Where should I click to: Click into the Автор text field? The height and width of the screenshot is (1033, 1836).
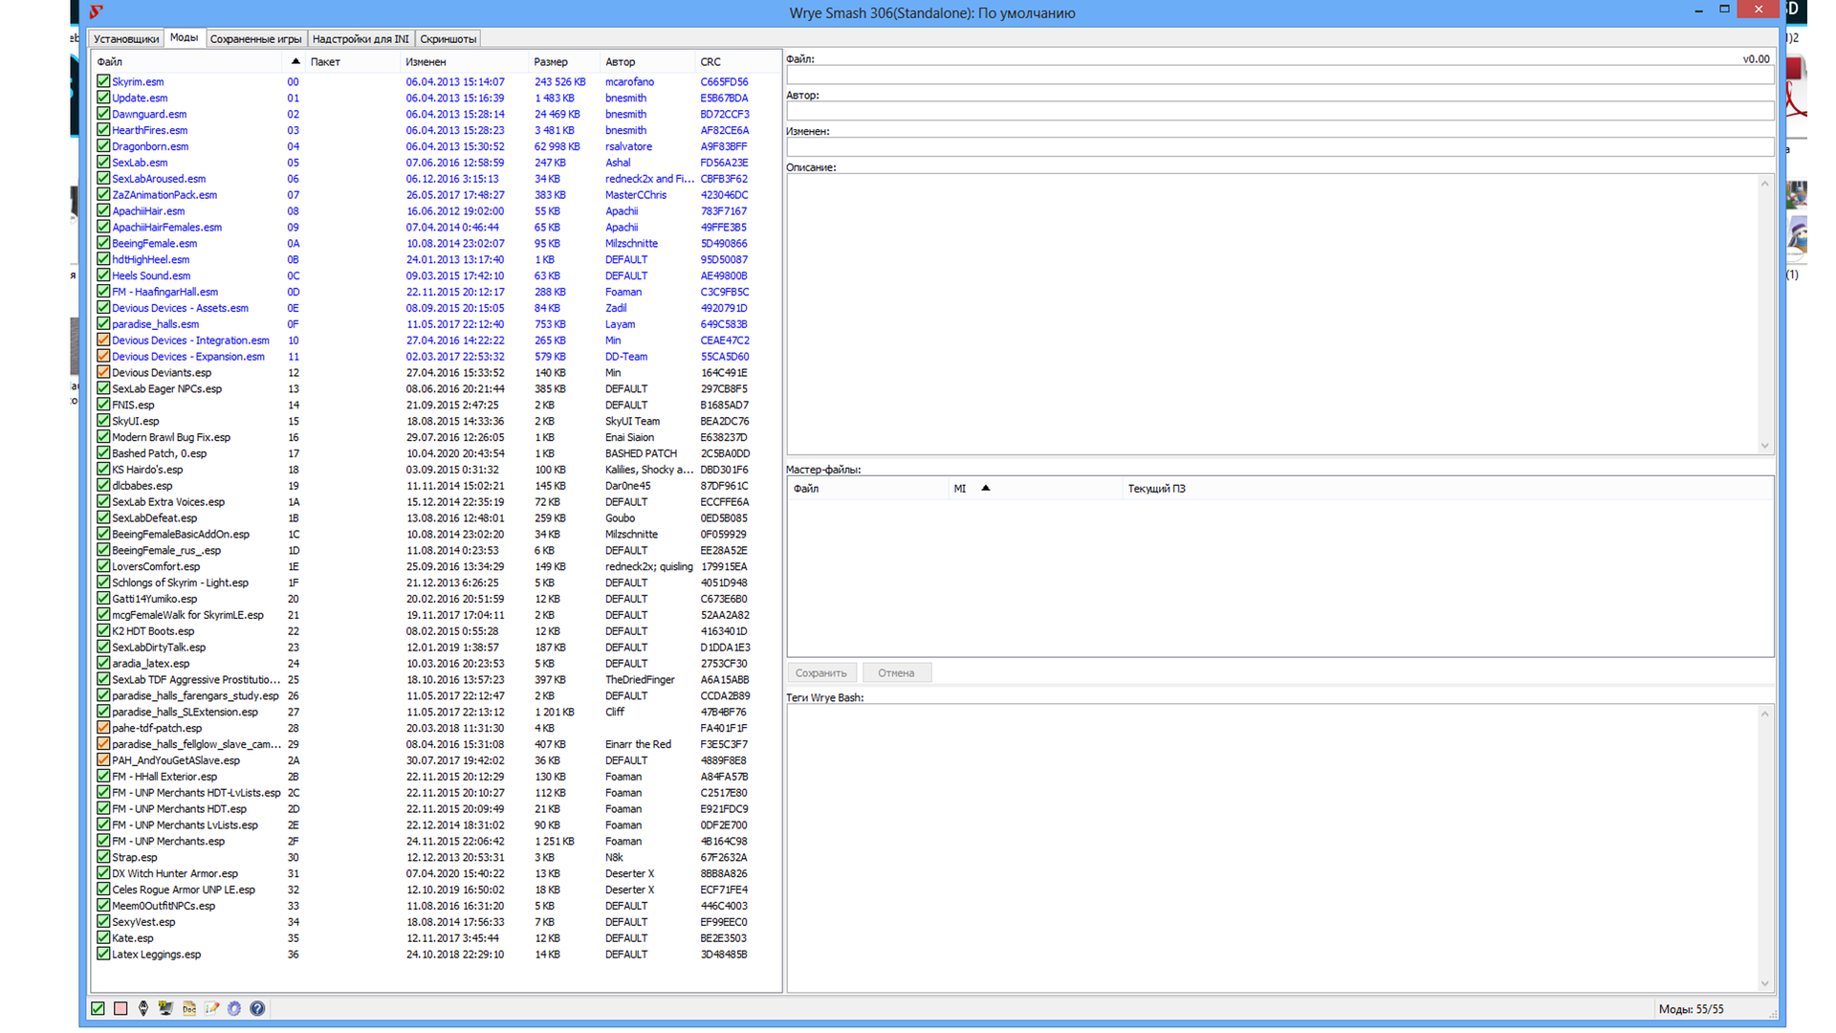(1279, 112)
